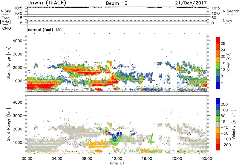Viewport: 239px width, 165px height.
Task: Select Velocity color bar segment between 50 and 15
Action: coord(218,119)
